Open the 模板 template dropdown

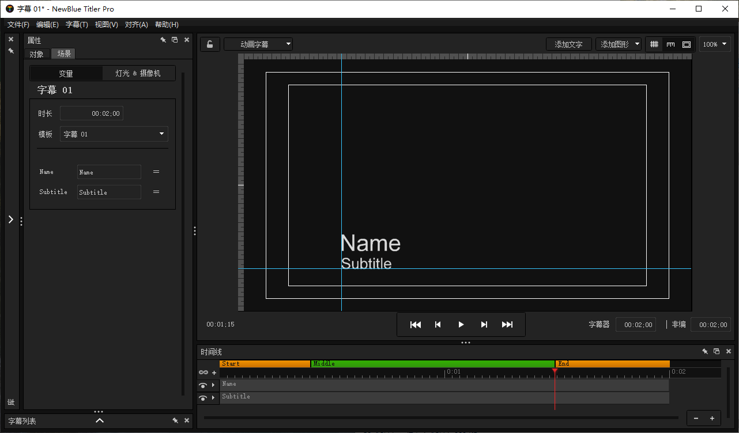pyautogui.click(x=114, y=134)
